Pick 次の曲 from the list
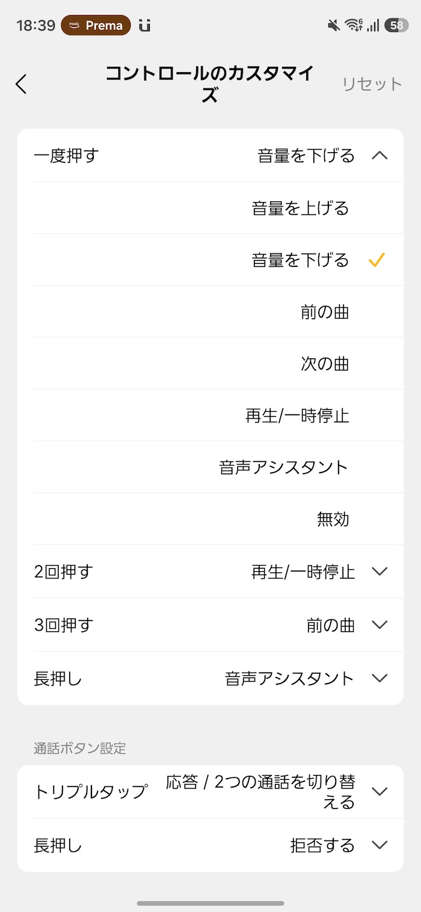This screenshot has width=421, height=912. [325, 364]
